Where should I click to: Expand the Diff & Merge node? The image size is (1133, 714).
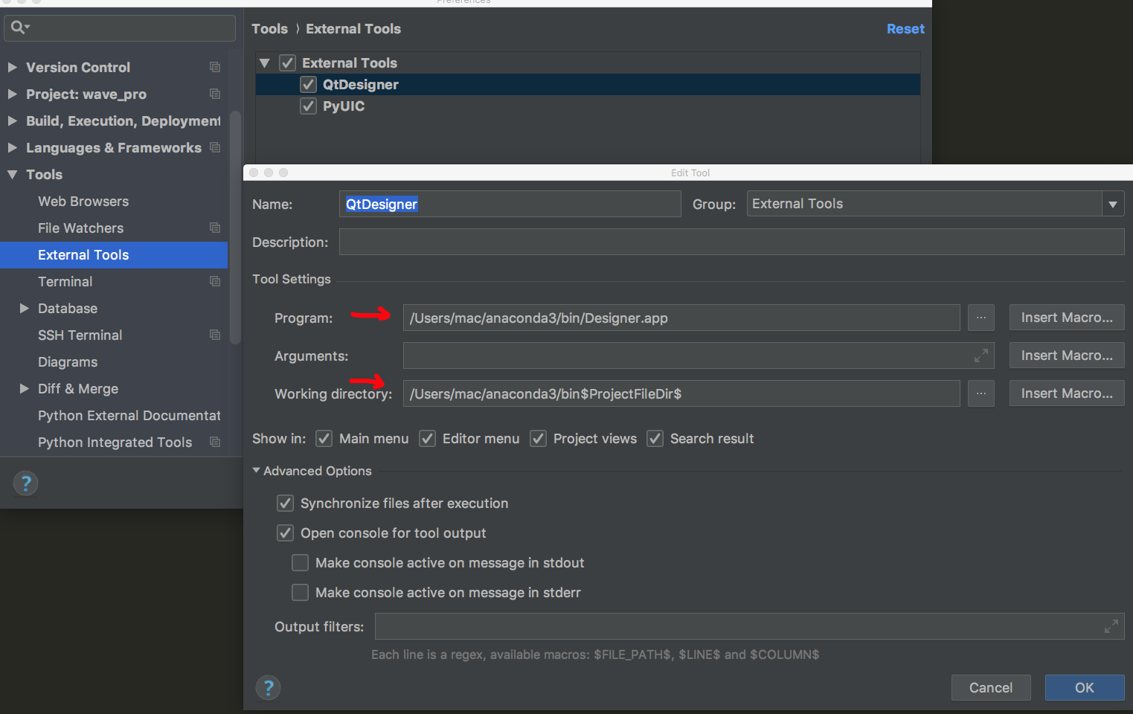point(24,388)
